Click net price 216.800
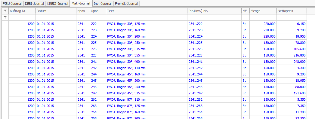The width and height of the screenshot is (315, 119). [x=300, y=55]
